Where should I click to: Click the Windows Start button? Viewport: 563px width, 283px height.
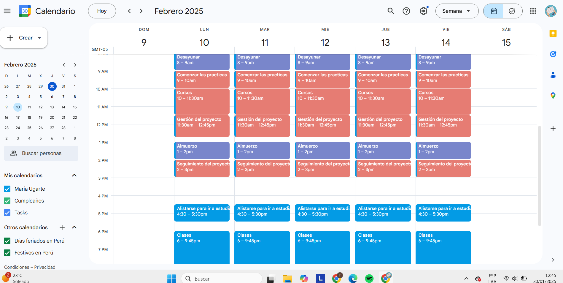click(x=171, y=279)
